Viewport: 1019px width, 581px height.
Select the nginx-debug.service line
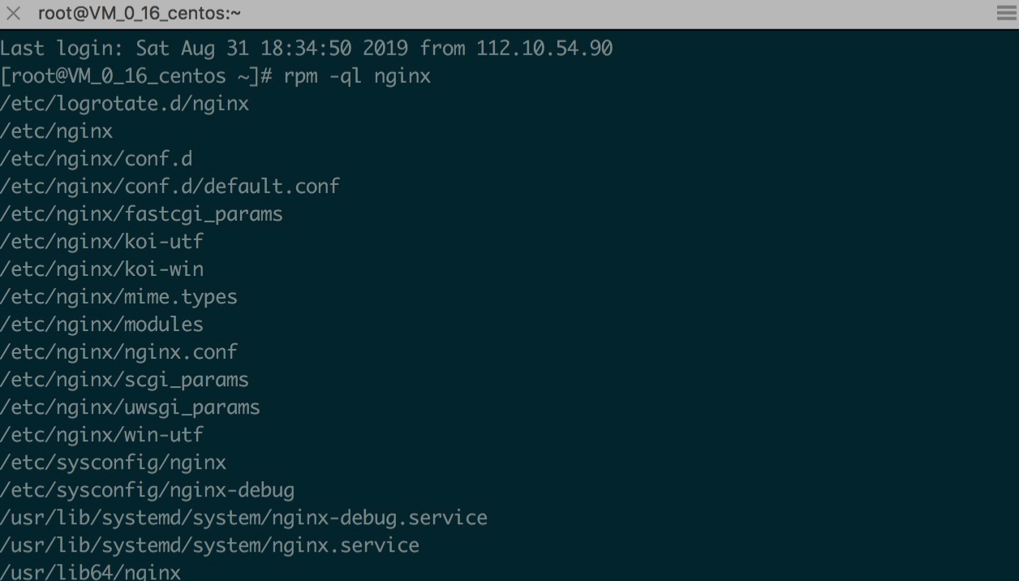click(243, 517)
